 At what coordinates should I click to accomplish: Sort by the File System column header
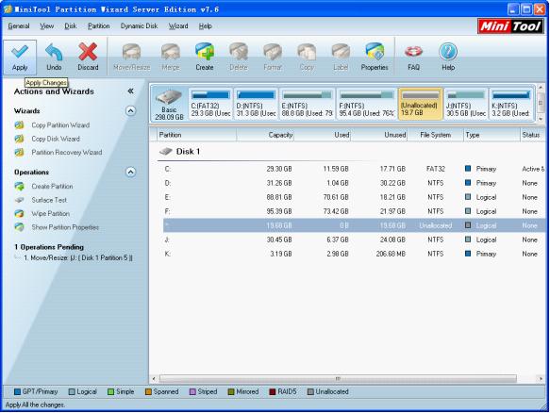tap(435, 135)
